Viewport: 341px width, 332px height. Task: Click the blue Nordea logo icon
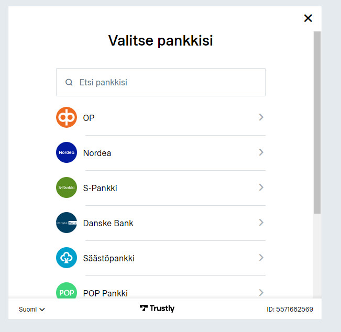tap(67, 152)
